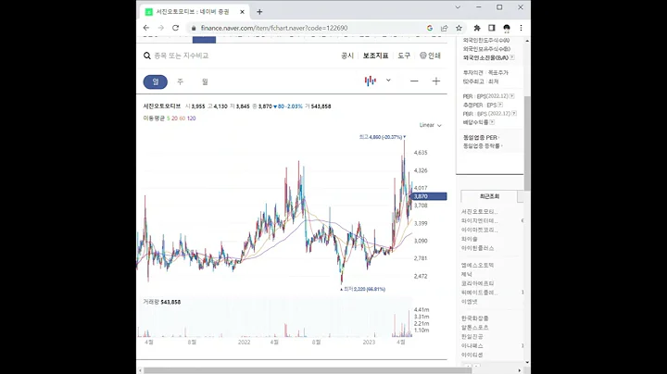This screenshot has width=667, height=374.
Task: Switch to the 월 monthly chart tab
Action: (205, 81)
